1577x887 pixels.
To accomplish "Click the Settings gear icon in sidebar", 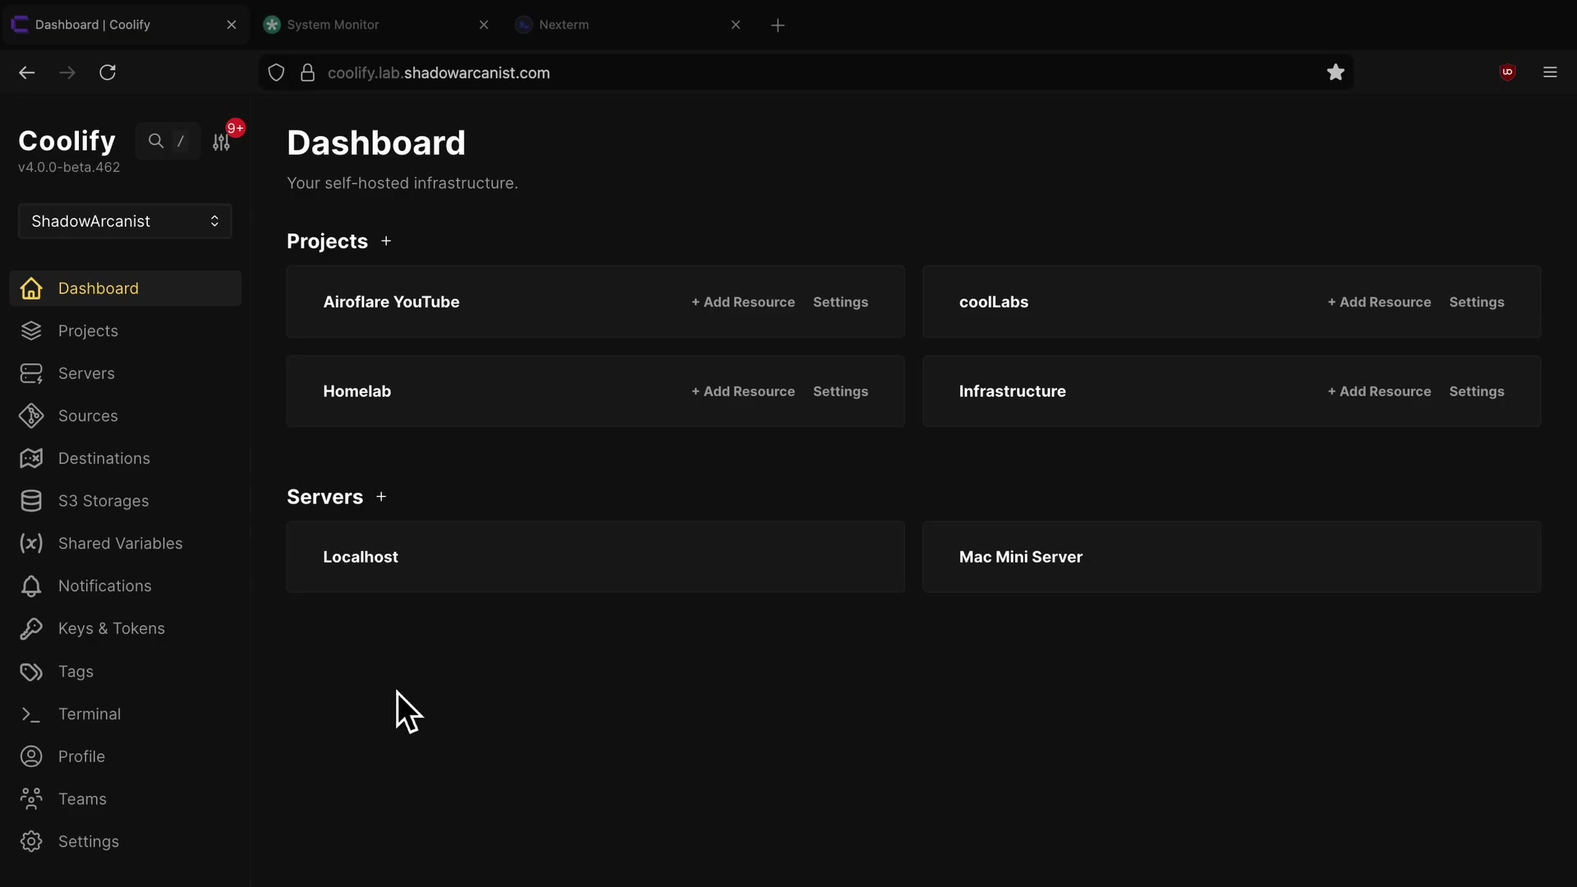I will (31, 842).
